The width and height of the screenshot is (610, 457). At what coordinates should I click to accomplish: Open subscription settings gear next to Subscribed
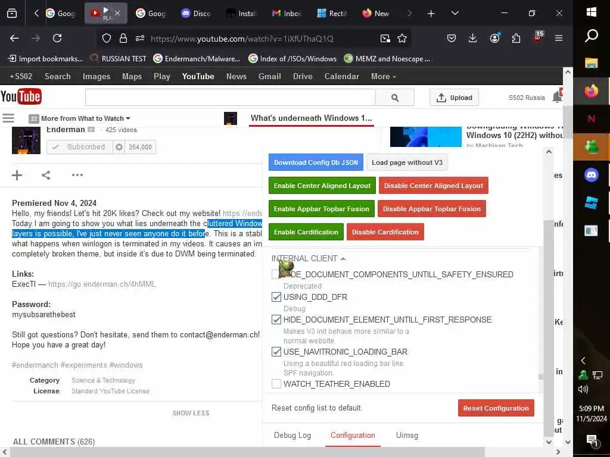coord(119,147)
